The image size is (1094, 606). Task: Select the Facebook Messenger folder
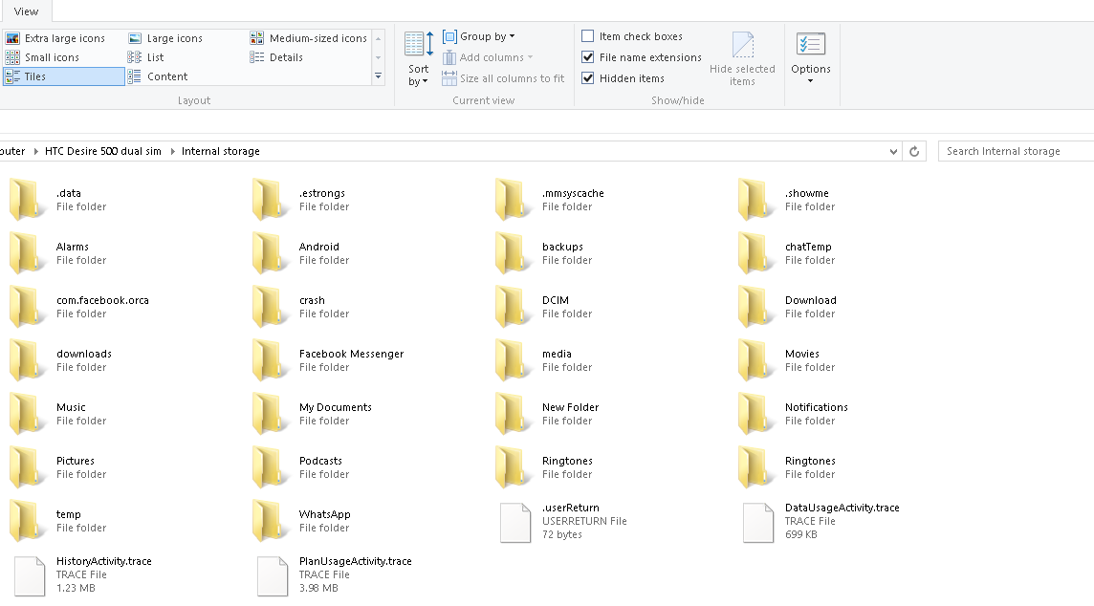(329, 360)
